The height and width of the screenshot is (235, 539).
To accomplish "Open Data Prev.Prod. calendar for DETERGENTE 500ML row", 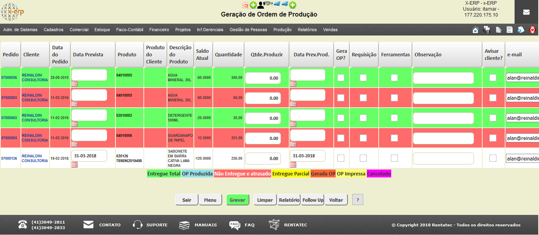I will (x=293, y=124).
